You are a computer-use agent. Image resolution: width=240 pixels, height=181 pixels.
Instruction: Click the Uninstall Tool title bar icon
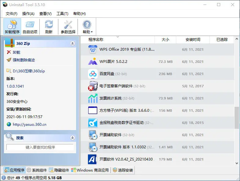tap(5, 5)
